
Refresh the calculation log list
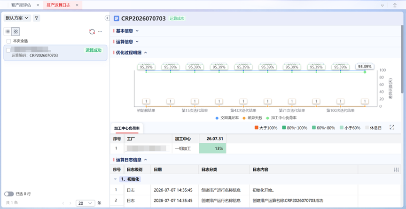92,31
